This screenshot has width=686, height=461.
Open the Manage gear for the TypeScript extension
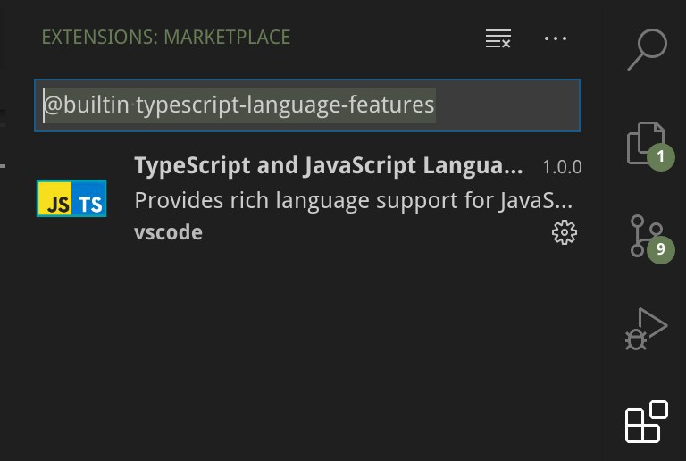564,232
